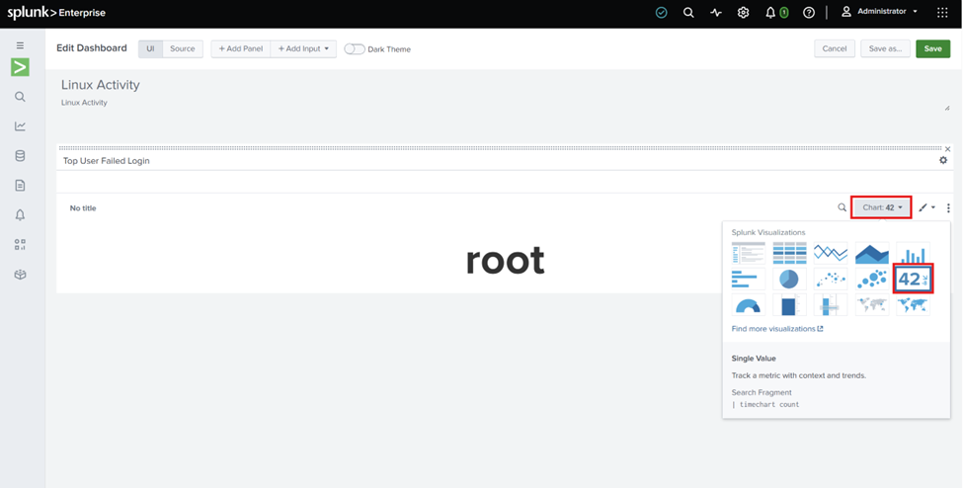The image size is (963, 488).
Task: Click the Save as... button
Action: click(886, 48)
